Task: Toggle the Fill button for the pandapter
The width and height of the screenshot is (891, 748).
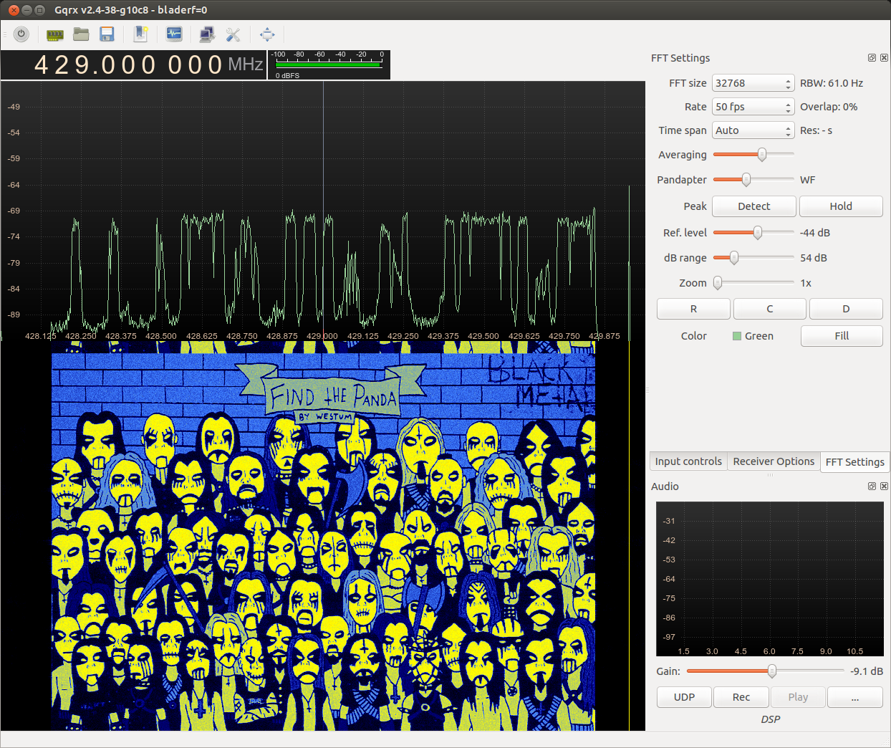Action: click(841, 336)
